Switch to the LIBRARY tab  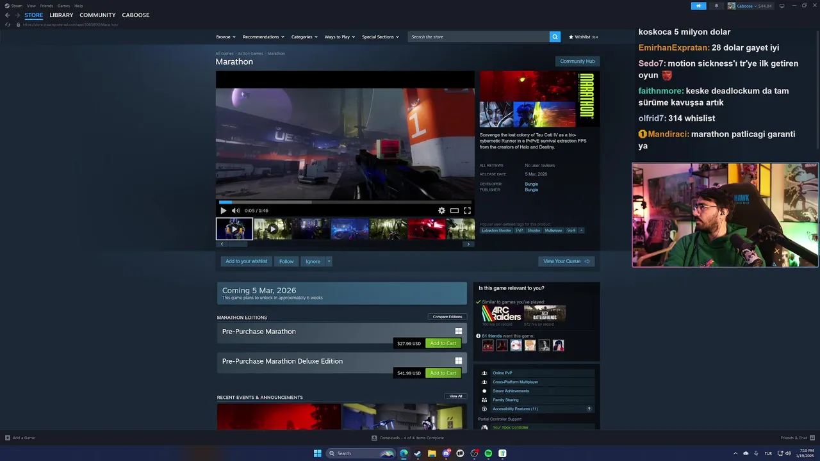[x=61, y=15]
